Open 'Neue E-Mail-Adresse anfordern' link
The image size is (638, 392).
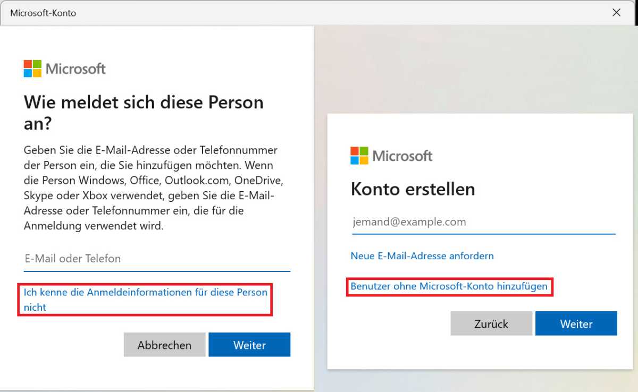422,256
